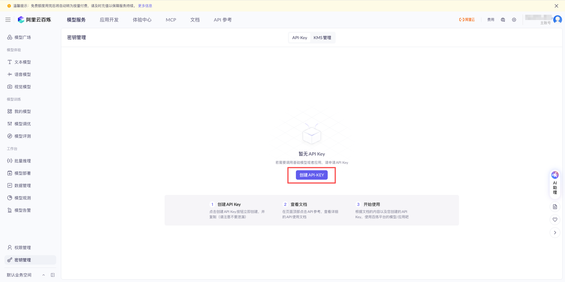Open the MCP menu in top navigation
This screenshot has width=565, height=282.
tap(171, 20)
